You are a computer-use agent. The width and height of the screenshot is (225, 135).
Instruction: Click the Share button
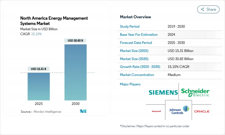coord(208,9)
